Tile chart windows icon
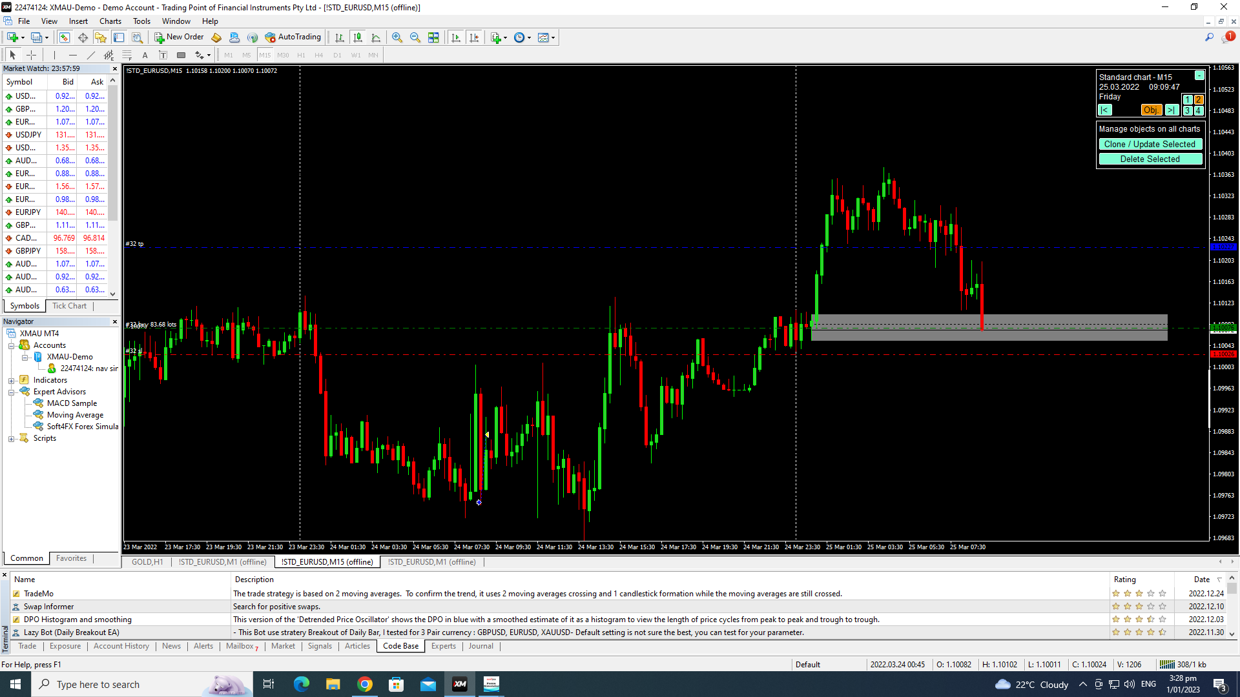The height and width of the screenshot is (697, 1240). (x=433, y=37)
